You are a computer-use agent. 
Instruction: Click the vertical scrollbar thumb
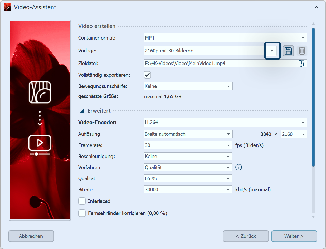click(313, 97)
